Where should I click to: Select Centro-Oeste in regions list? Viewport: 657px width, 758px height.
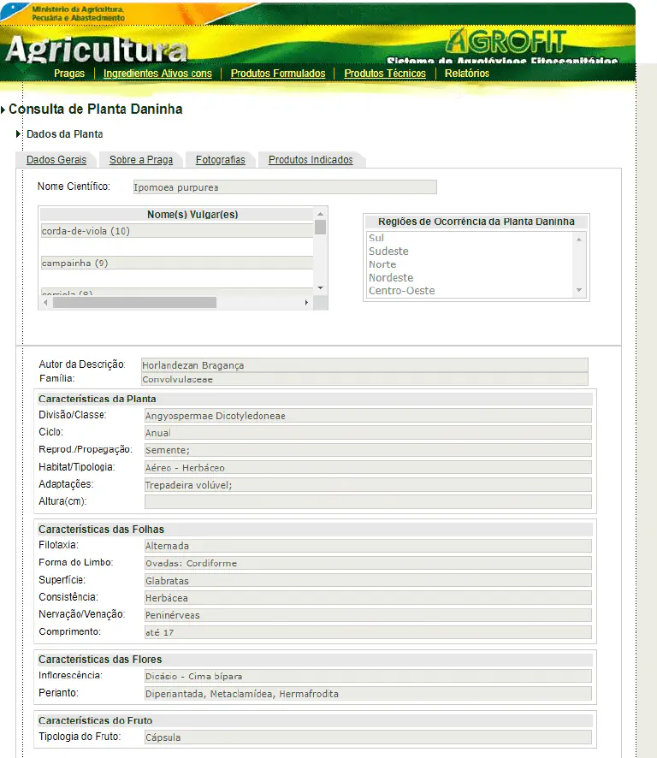(x=402, y=291)
